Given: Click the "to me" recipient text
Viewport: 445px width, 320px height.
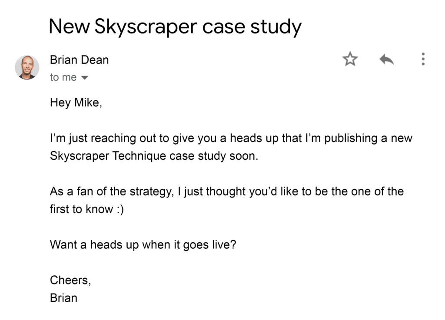Looking at the screenshot, I should (63, 77).
